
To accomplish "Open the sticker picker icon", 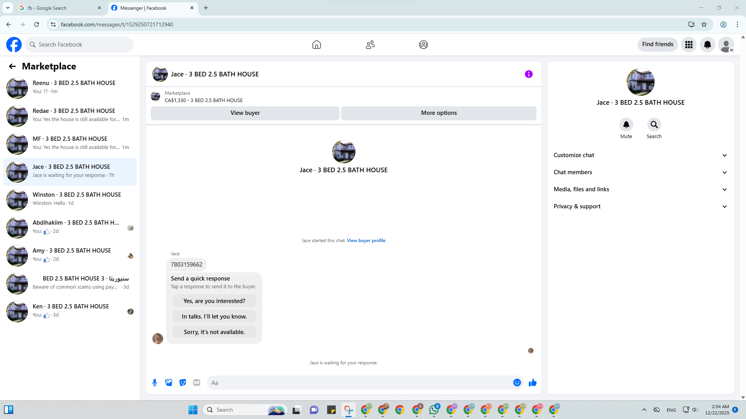I will 183,383.
